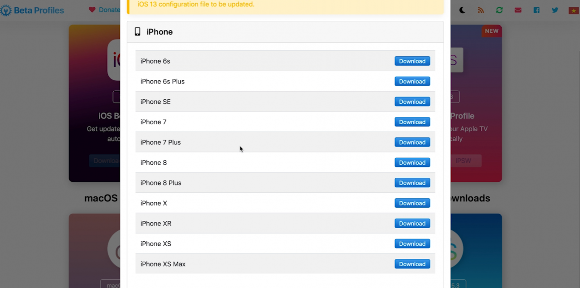
Task: Click the "iPhone SE" row label
Action: click(x=155, y=102)
